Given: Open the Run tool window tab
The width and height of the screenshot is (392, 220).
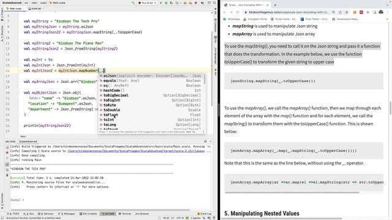Looking at the screenshot, I should coord(29,214).
